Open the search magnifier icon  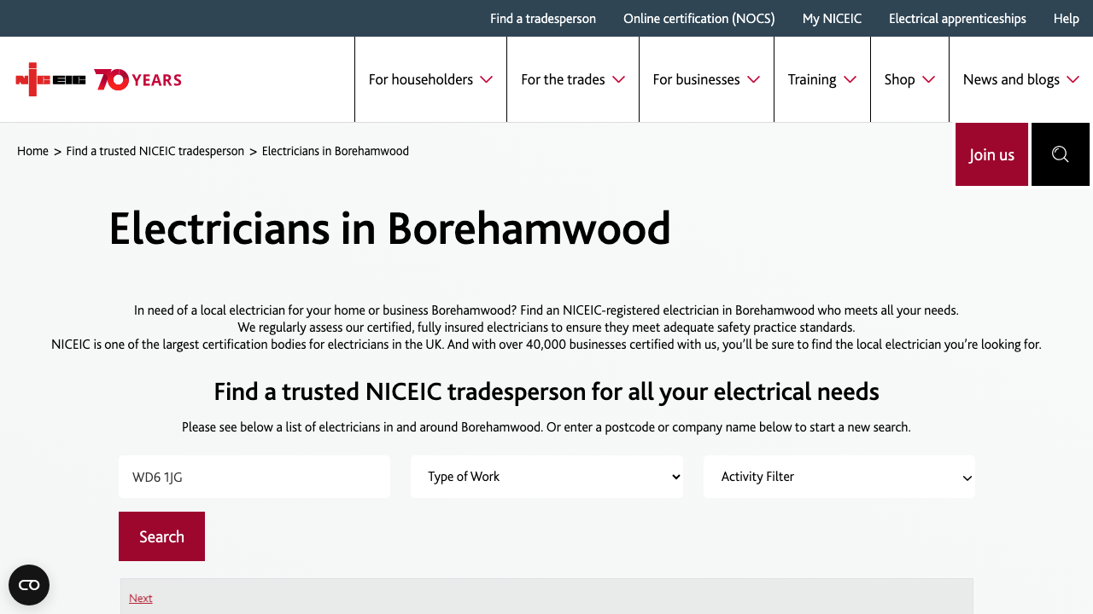[x=1060, y=154]
